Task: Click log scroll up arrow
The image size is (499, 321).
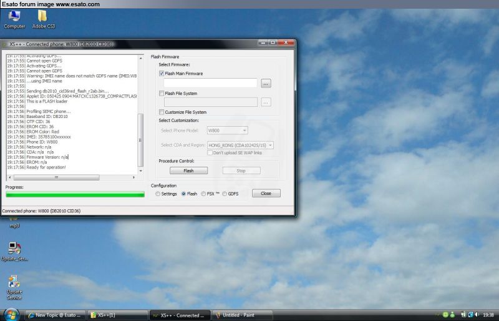Action: (141, 58)
